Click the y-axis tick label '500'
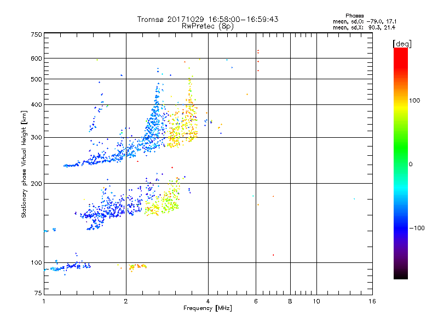Screen dimensions: 438x328 (36, 79)
